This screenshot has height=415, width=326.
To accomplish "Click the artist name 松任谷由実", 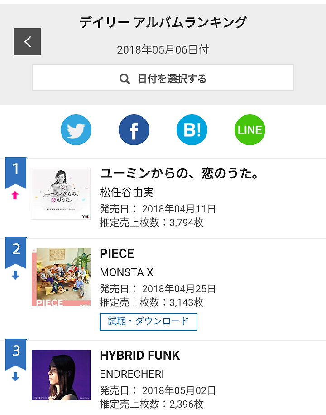I will pos(127,193).
